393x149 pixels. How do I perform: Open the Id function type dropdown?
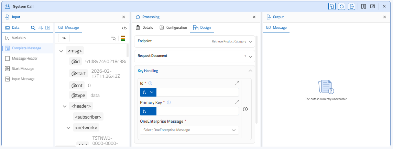tap(148, 92)
